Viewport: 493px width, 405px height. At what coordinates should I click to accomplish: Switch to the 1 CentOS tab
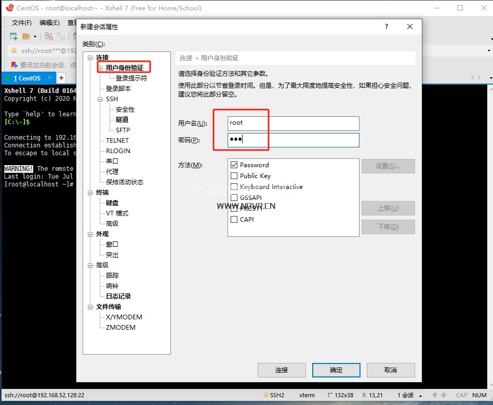27,78
